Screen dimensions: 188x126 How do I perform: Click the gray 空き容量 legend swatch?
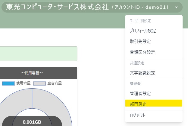point(39,84)
